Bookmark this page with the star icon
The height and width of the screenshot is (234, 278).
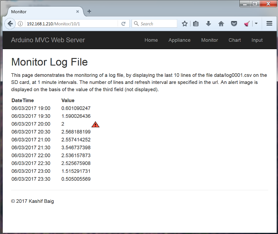[x=185, y=24]
